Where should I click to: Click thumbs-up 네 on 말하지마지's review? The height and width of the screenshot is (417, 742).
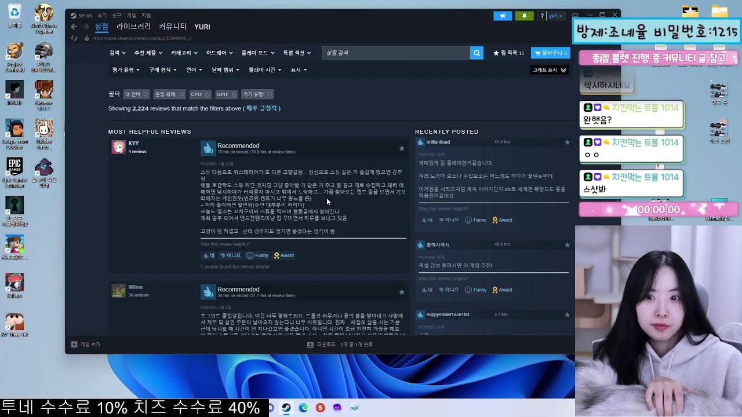coord(427,290)
